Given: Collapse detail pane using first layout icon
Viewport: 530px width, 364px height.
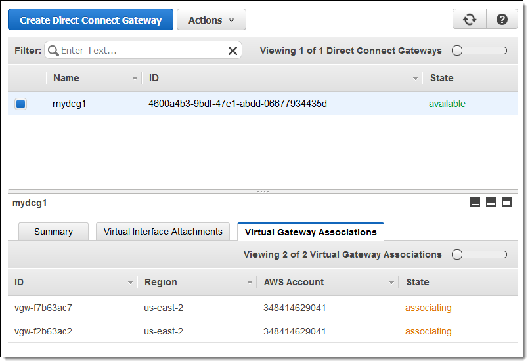Looking at the screenshot, I should pos(475,203).
